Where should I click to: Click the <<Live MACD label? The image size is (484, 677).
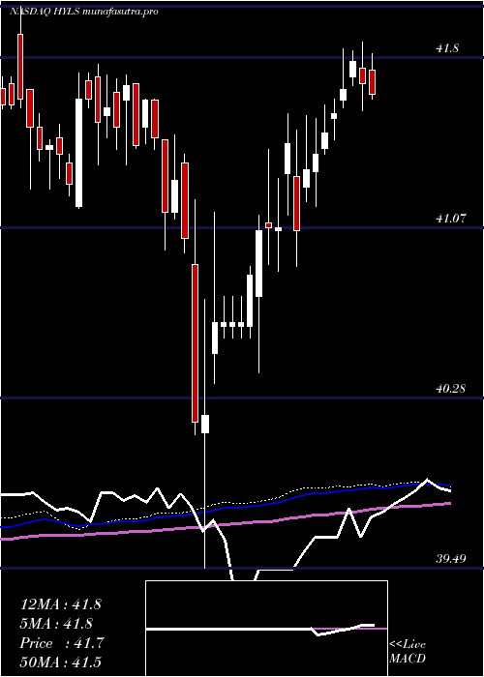tap(408, 651)
